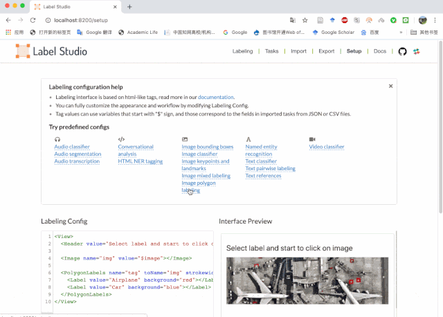Load the Image classifier config
The height and width of the screenshot is (317, 443).
pos(199,154)
